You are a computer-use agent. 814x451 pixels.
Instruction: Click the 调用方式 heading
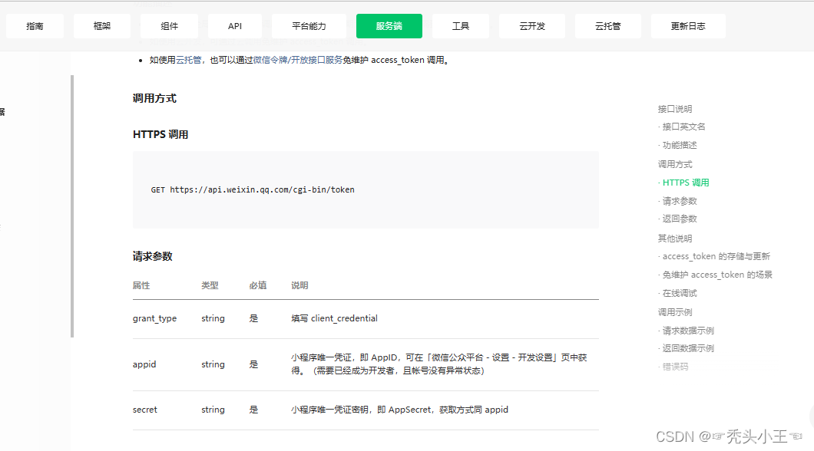click(154, 98)
